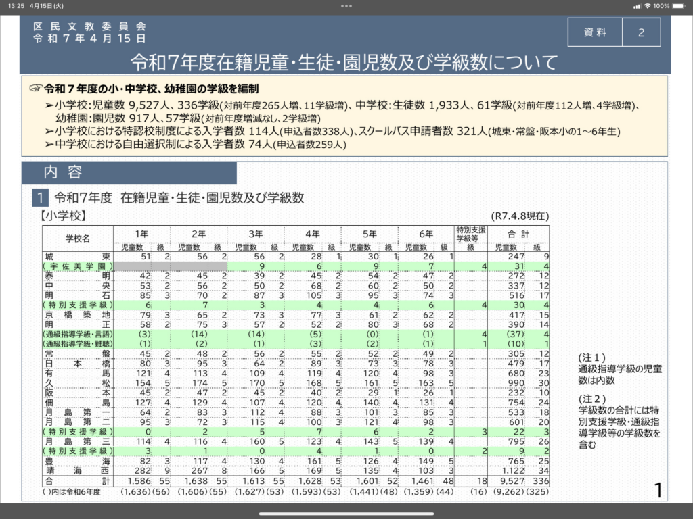693x519 pixels.
Task: Click the (R7.4.8現在) date note
Action: click(x=520, y=216)
